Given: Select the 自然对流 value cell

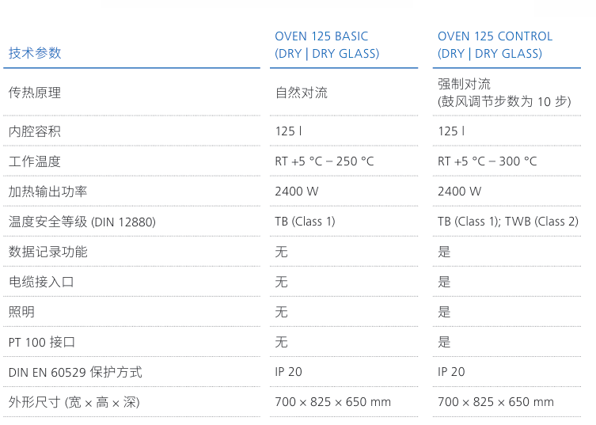Looking at the screenshot, I should pyautogui.click(x=301, y=93).
